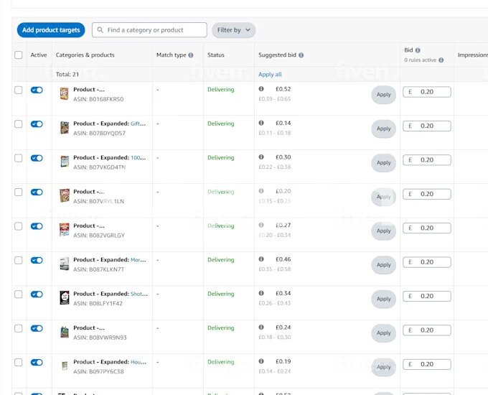
Task: Tick the select-all checkbox in the table header
Action: click(x=19, y=55)
